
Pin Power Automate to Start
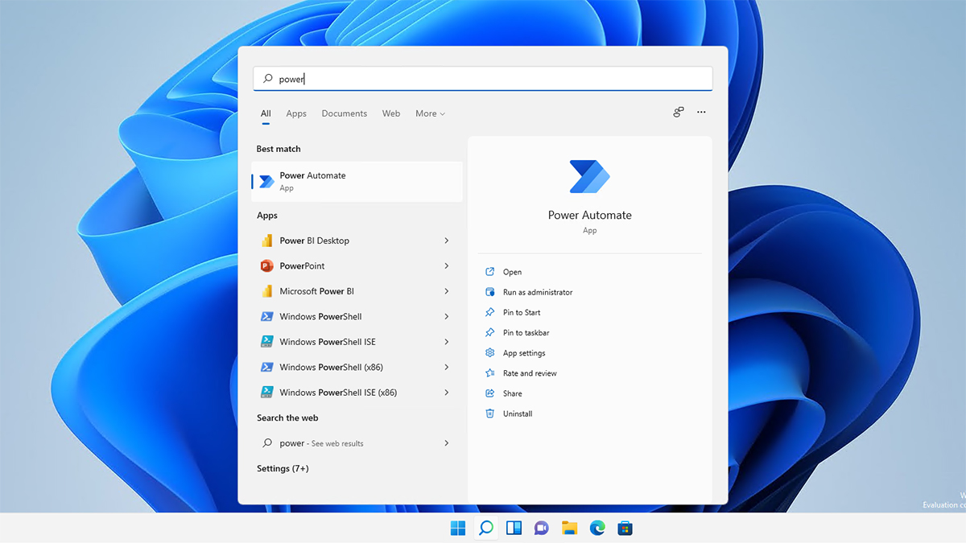[x=523, y=312]
